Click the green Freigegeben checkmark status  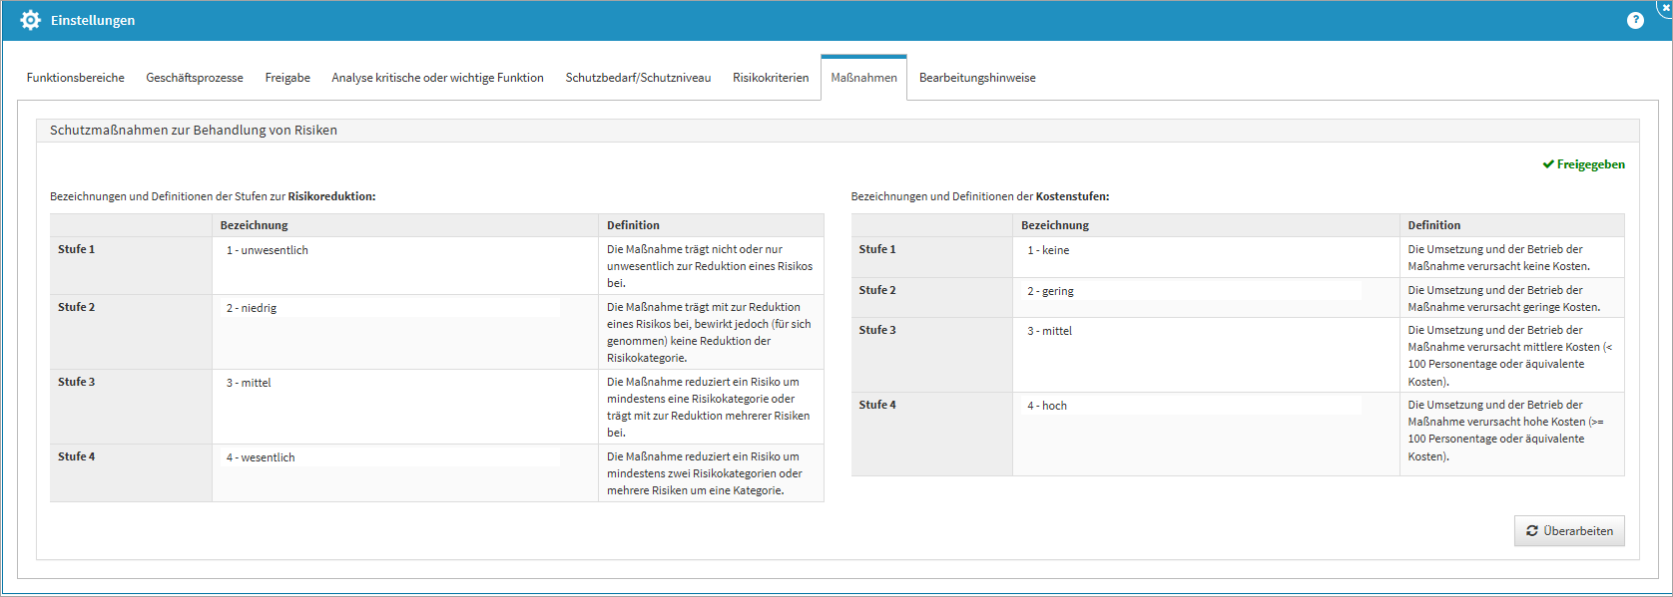point(1583,164)
